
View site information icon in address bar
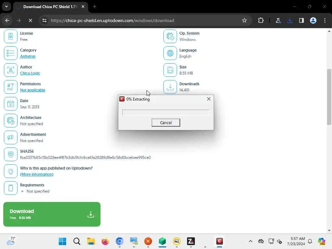click(44, 20)
